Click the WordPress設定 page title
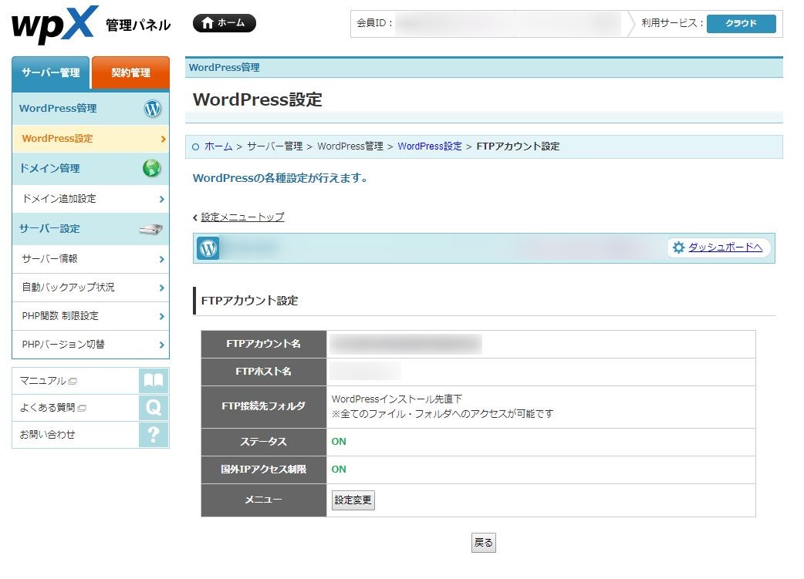Viewport: 804px width, 579px height. [258, 99]
